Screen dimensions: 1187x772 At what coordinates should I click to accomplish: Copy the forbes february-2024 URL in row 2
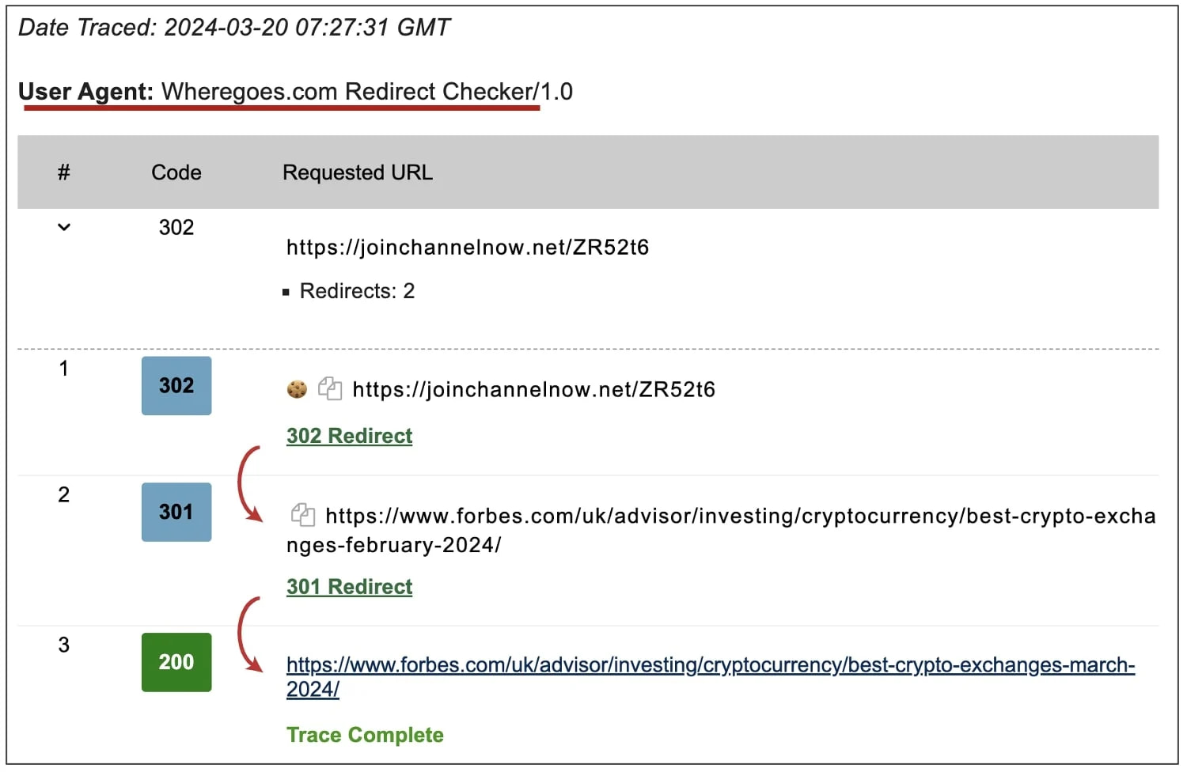[x=303, y=515]
